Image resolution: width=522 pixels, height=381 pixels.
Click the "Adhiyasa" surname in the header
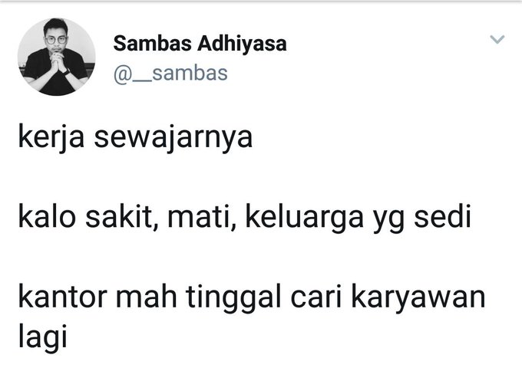[x=242, y=43]
